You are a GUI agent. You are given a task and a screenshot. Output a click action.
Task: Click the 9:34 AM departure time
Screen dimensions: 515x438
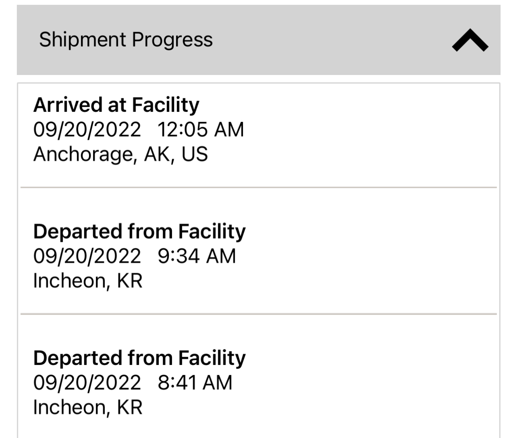point(197,256)
